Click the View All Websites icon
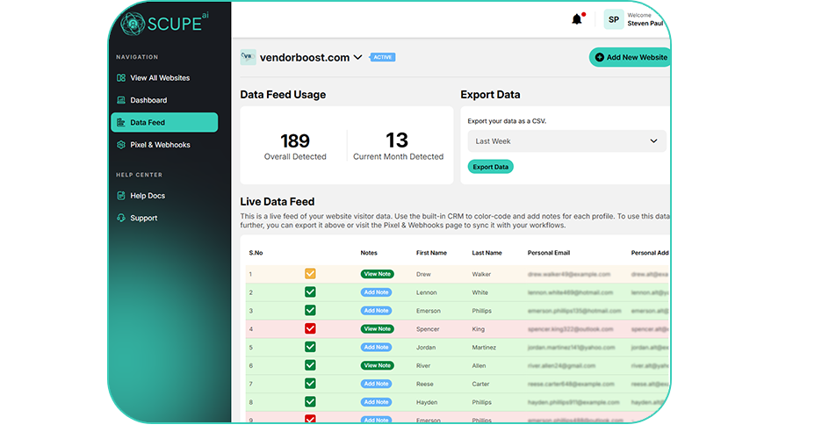The width and height of the screenshot is (829, 439). 121,78
